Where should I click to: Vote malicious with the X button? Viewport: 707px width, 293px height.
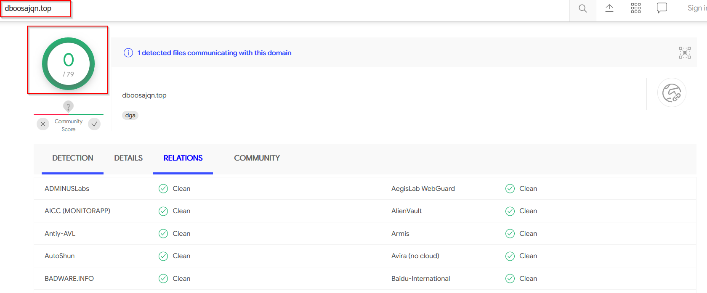tap(43, 124)
